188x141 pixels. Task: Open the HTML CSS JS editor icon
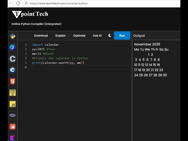click(13, 93)
